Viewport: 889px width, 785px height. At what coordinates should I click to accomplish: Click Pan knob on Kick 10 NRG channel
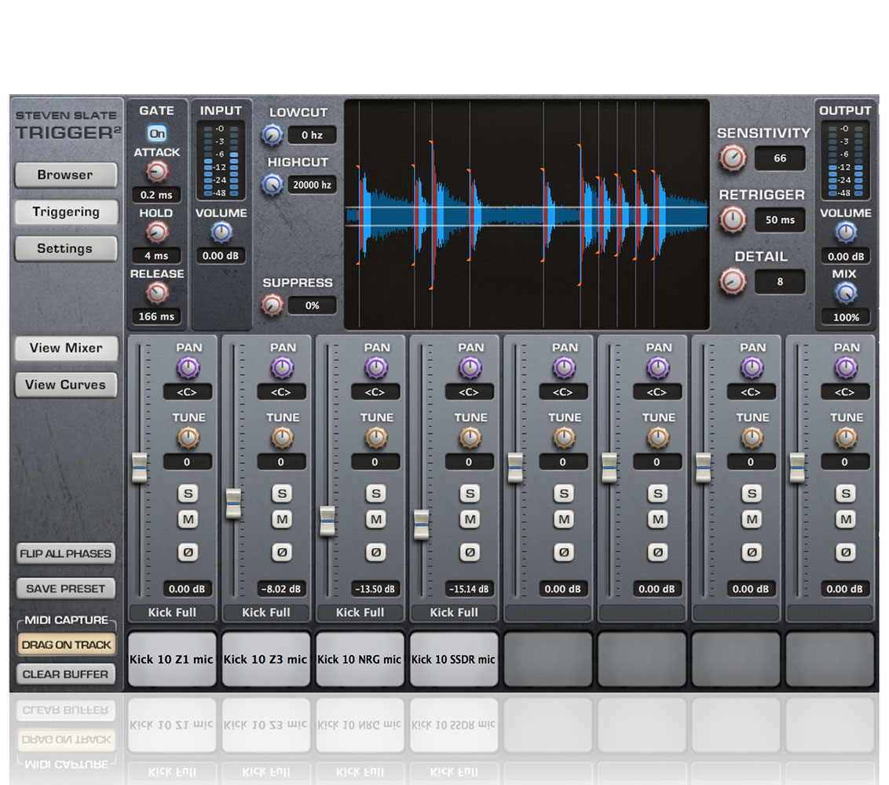(376, 368)
